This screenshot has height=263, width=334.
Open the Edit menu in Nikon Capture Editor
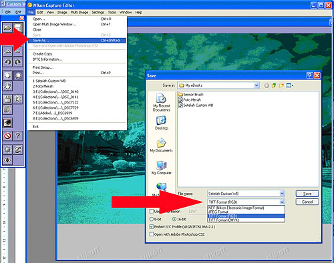(40, 12)
